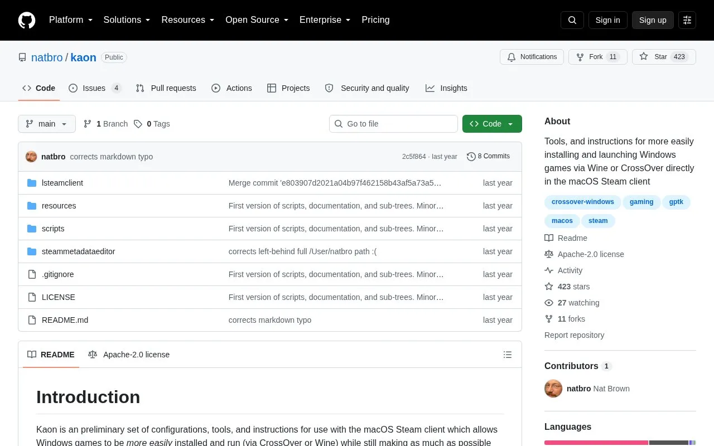Viewport: 714px width, 446px height.
Task: Expand the Solutions menu
Action: 127,20
